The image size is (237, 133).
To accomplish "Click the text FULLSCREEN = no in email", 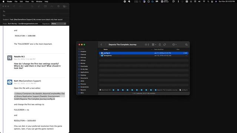I will click(x=21, y=110).
